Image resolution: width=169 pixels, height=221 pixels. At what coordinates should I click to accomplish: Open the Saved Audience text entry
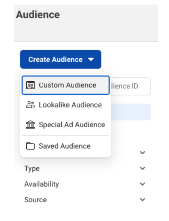[65, 146]
